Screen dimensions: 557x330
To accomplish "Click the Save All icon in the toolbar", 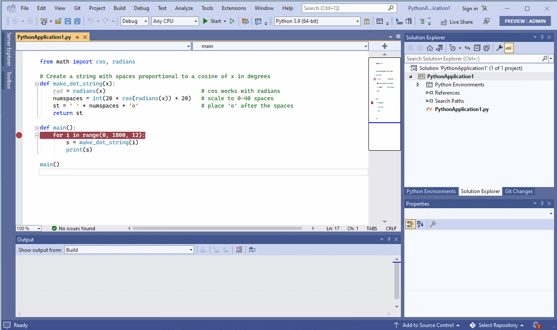I will [x=77, y=21].
